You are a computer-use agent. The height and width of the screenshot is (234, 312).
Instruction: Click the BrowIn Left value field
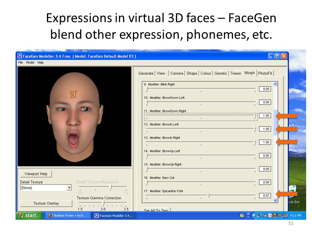265,129
